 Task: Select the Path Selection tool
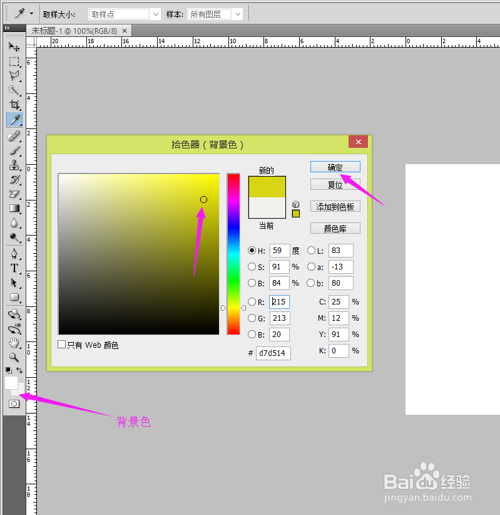pyautogui.click(x=14, y=283)
